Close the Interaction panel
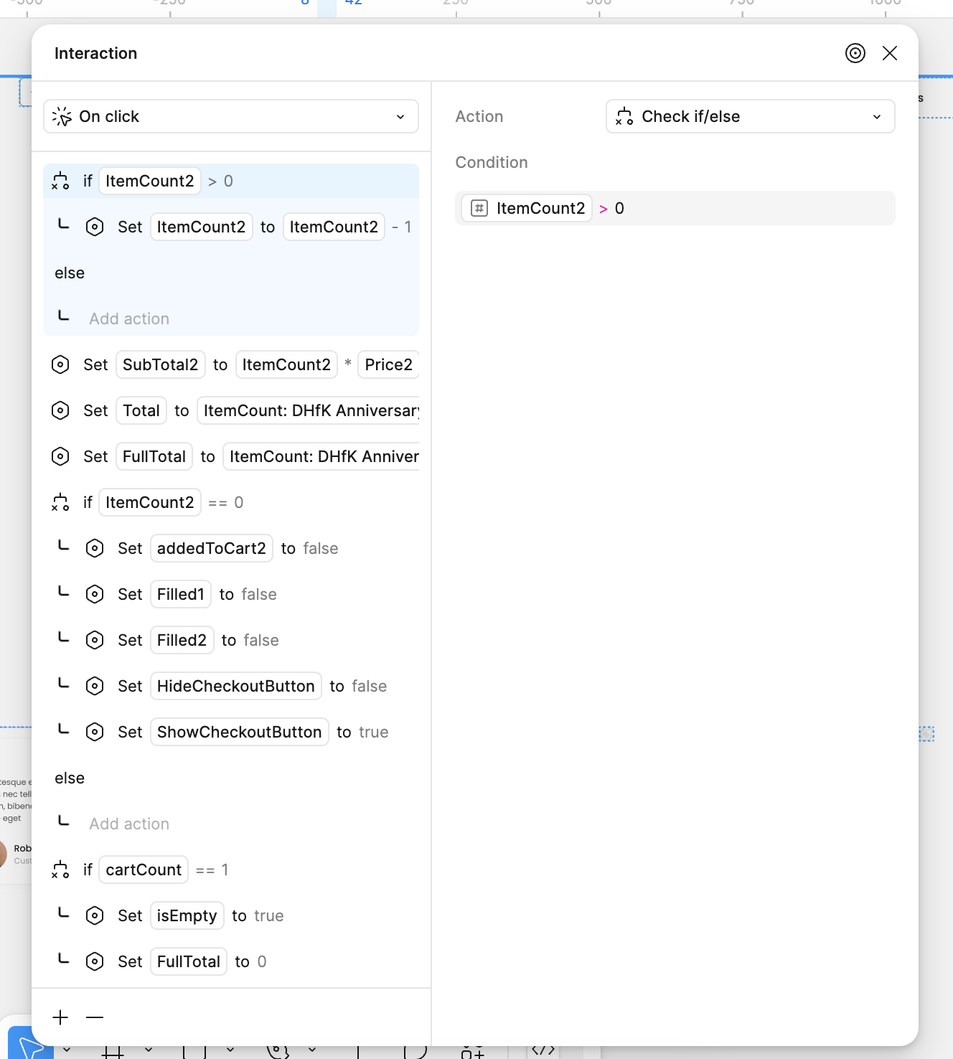 889,53
